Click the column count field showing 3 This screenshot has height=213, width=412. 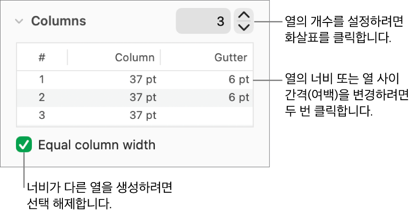tap(203, 21)
